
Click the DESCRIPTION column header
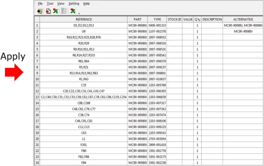pos(212,19)
